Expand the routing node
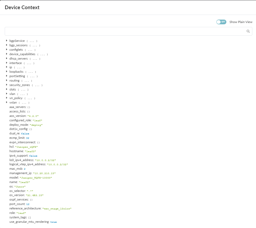The height and width of the screenshot is (228, 256). [7, 81]
